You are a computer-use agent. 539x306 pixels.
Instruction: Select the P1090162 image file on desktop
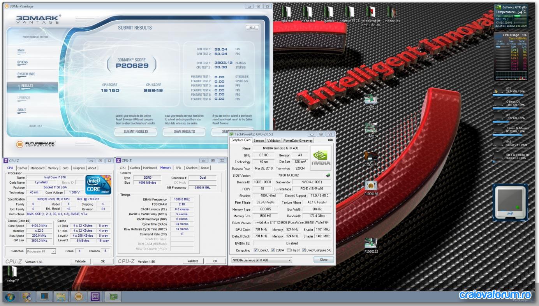[371, 246]
